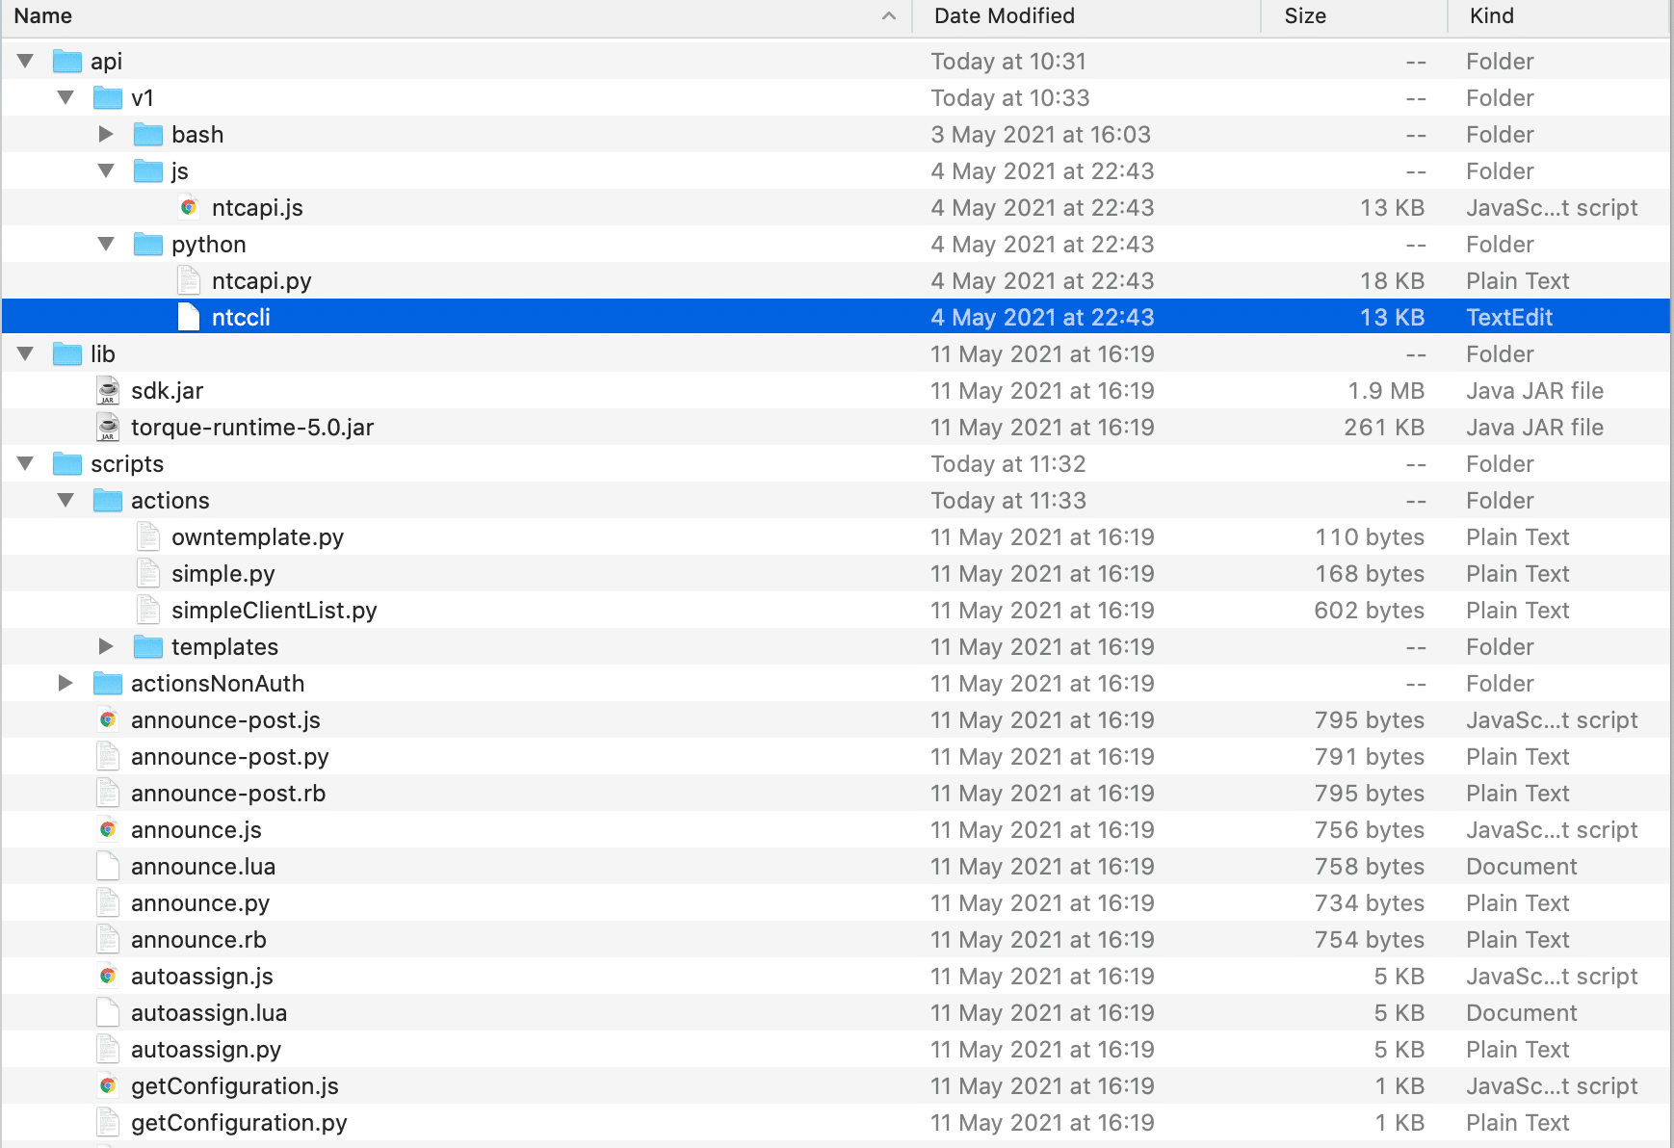Image resolution: width=1674 pixels, height=1148 pixels.
Task: Click the 1.9 MB size of sdk.jar
Action: [x=1386, y=391]
